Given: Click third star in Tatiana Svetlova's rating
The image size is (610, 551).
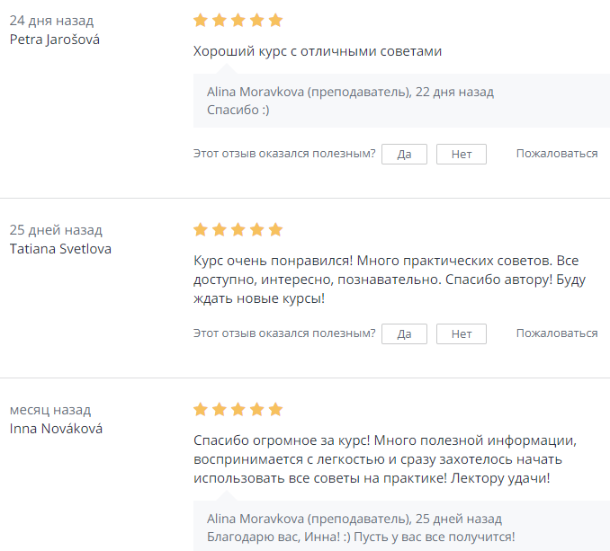Looking at the screenshot, I should tap(238, 229).
